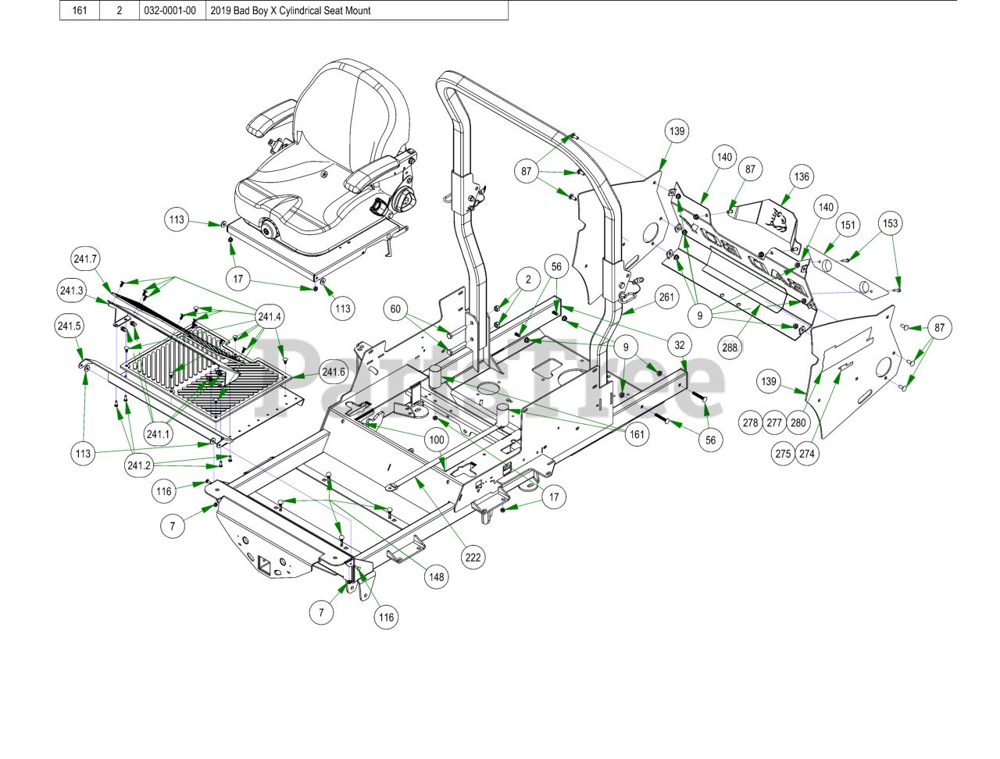Click the callout numbered 151
Image resolution: width=1000 pixels, height=759 pixels.
tap(848, 225)
